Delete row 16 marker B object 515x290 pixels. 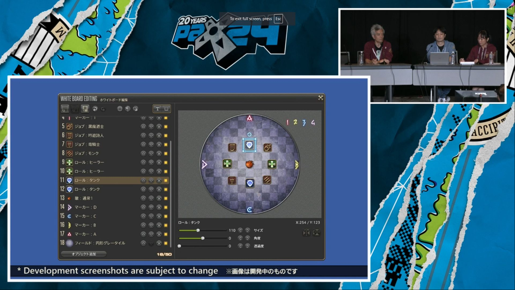(x=159, y=225)
